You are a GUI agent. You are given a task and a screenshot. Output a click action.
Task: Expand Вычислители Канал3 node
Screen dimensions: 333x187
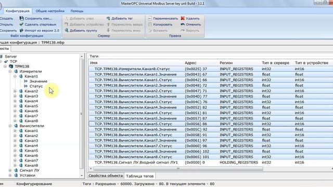pyautogui.click(x=15, y=141)
